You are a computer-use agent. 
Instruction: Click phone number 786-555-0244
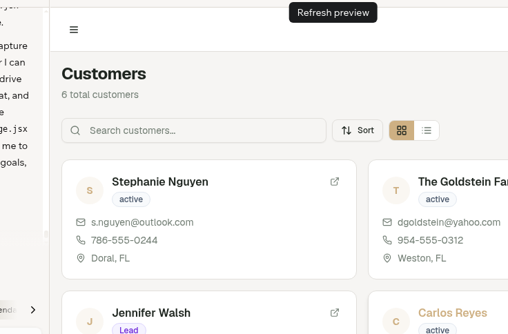(124, 240)
